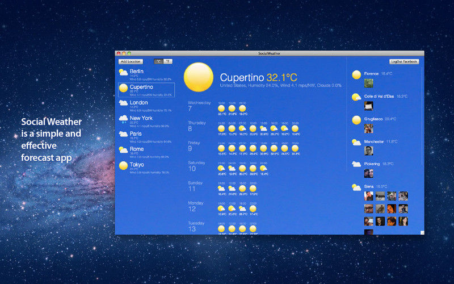This screenshot has height=284, width=454.
Task: Click the Tuesday 13 day label
Action: click(x=196, y=226)
